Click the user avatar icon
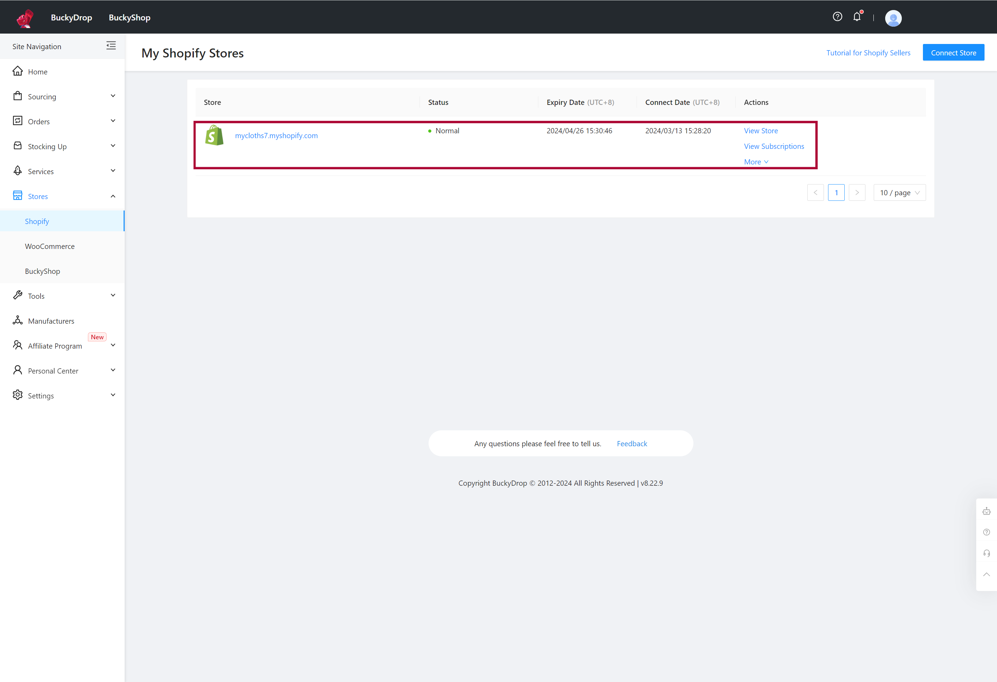This screenshot has width=997, height=682. [x=893, y=18]
